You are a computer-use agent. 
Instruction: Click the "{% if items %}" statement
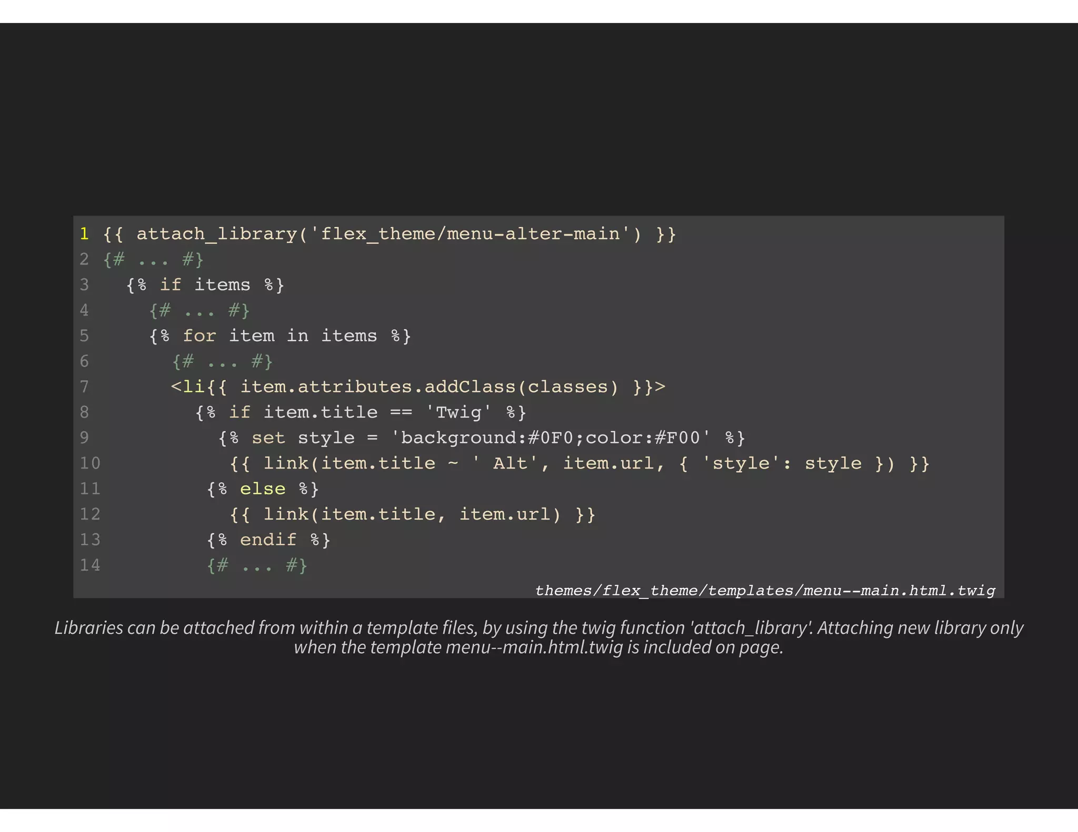205,285
